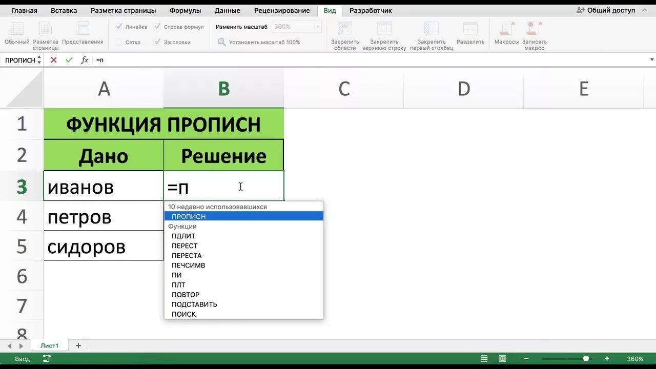Click the Разделить split icon

470,29
